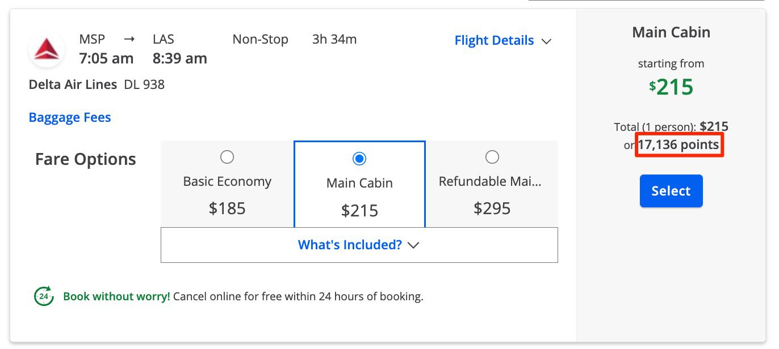779x349 pixels.
Task: Expand the Flight Details section
Action: [x=503, y=40]
